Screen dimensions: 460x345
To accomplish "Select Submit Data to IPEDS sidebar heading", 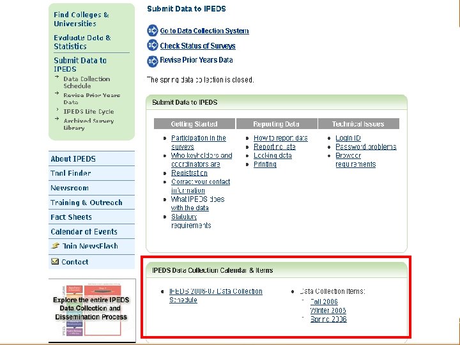I will coord(80,65).
